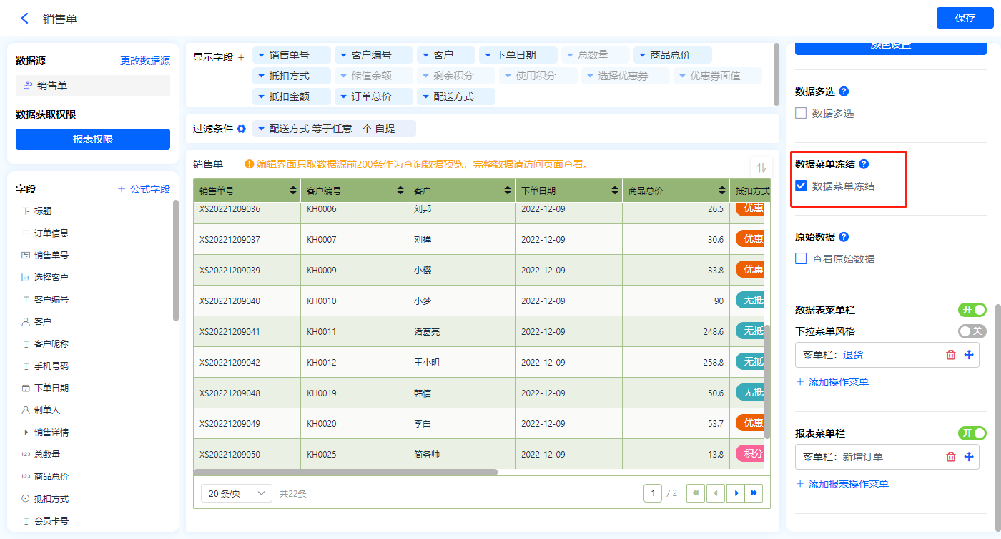
Task: Click the back arrow beside 销售单 title
Action: (25, 19)
